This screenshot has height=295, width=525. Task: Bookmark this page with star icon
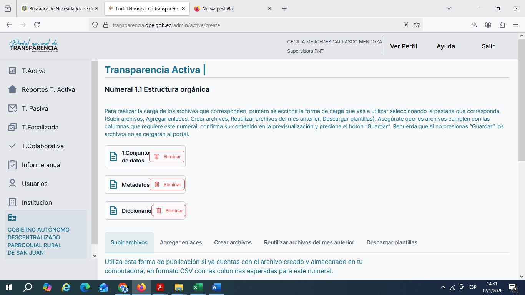[417, 25]
